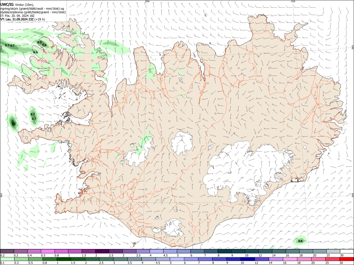Click the 'slydda/snjókoma' legend description line
Viewport: 354px width, 265px height.
point(33,12)
